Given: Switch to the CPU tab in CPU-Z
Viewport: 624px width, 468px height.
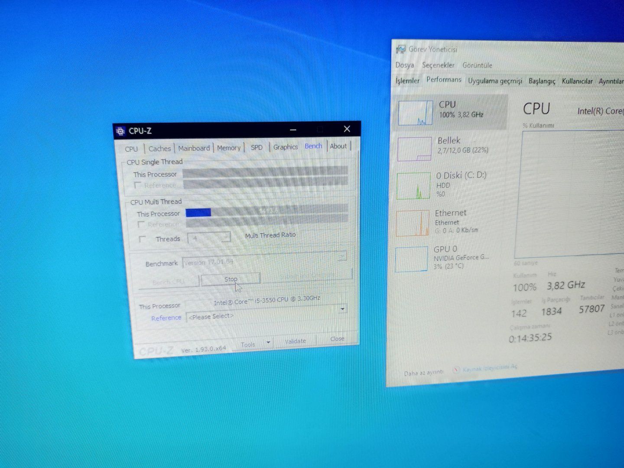Looking at the screenshot, I should (x=131, y=149).
